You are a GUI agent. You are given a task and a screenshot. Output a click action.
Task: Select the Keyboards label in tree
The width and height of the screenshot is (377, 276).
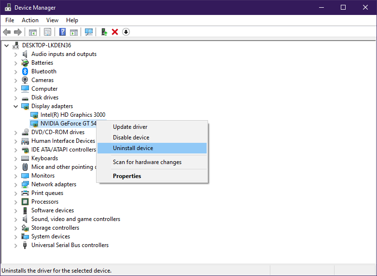pos(45,158)
